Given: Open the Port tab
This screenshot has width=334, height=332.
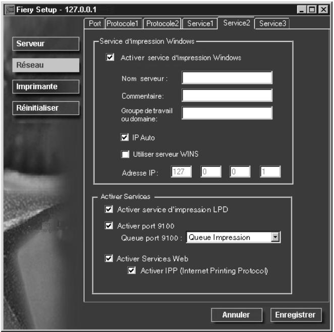Looking at the screenshot, I should (x=94, y=24).
